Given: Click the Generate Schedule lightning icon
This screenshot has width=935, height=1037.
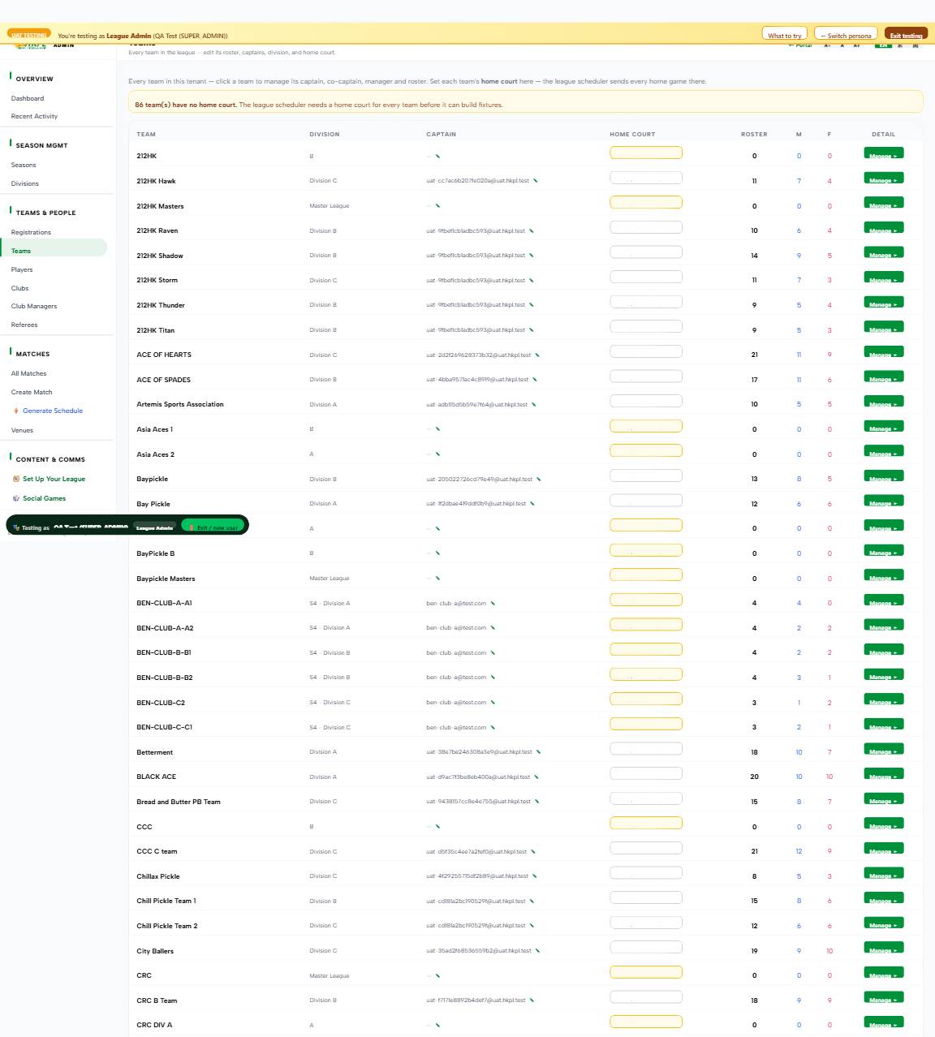Looking at the screenshot, I should point(16,411).
